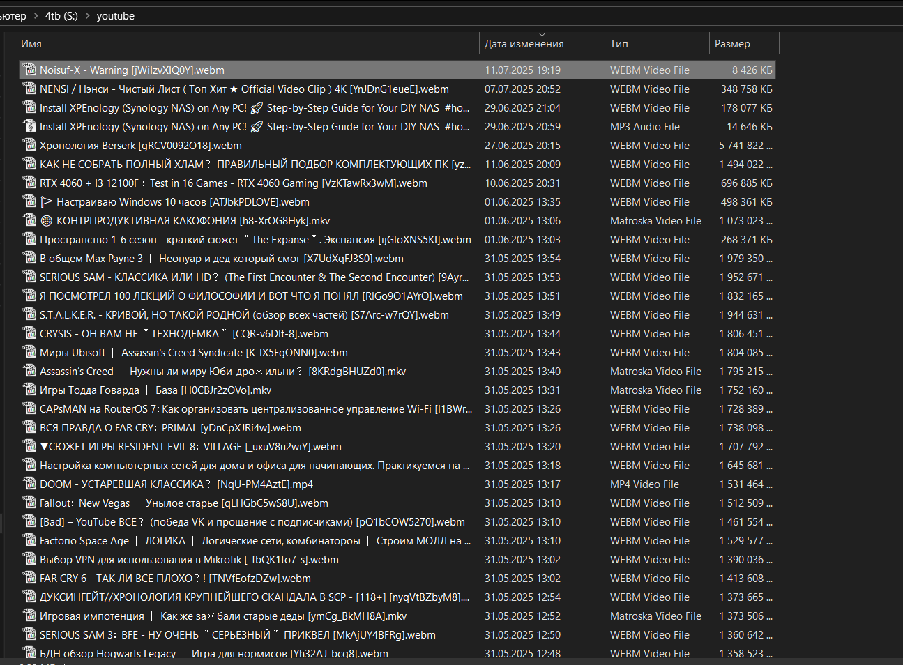Select the Factorio Space Age file icon
Screen dimensions: 903x665
click(x=29, y=540)
